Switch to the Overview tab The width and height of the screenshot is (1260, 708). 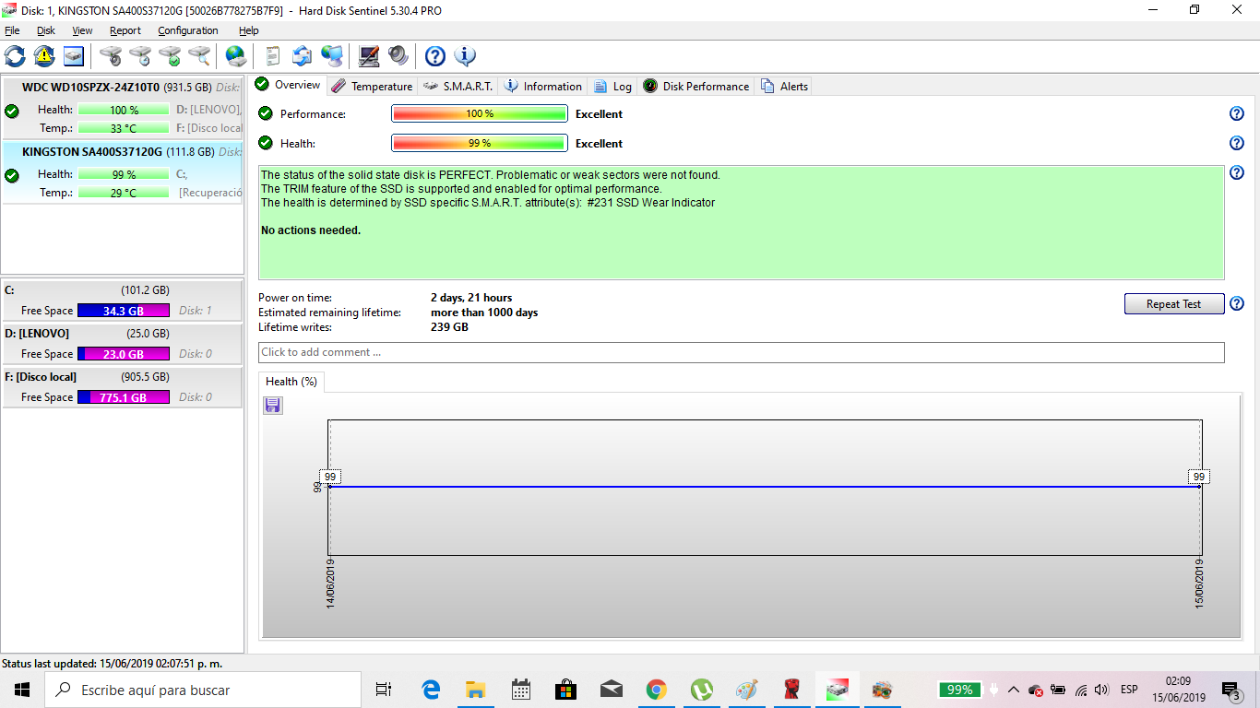(x=289, y=85)
